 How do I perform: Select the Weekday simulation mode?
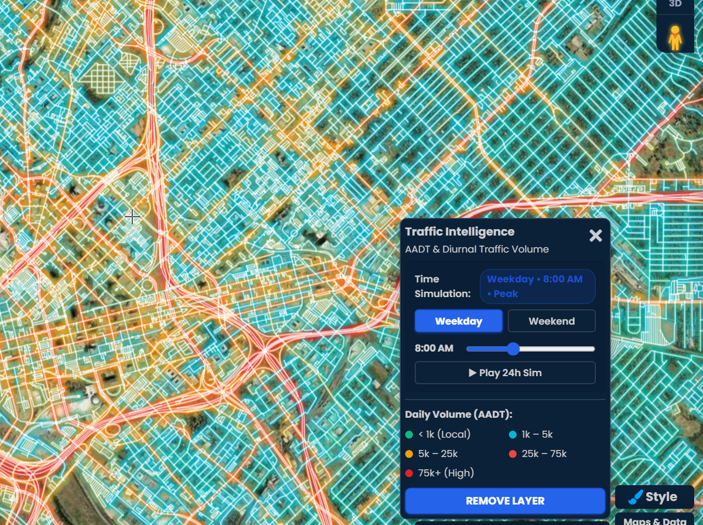pos(459,321)
